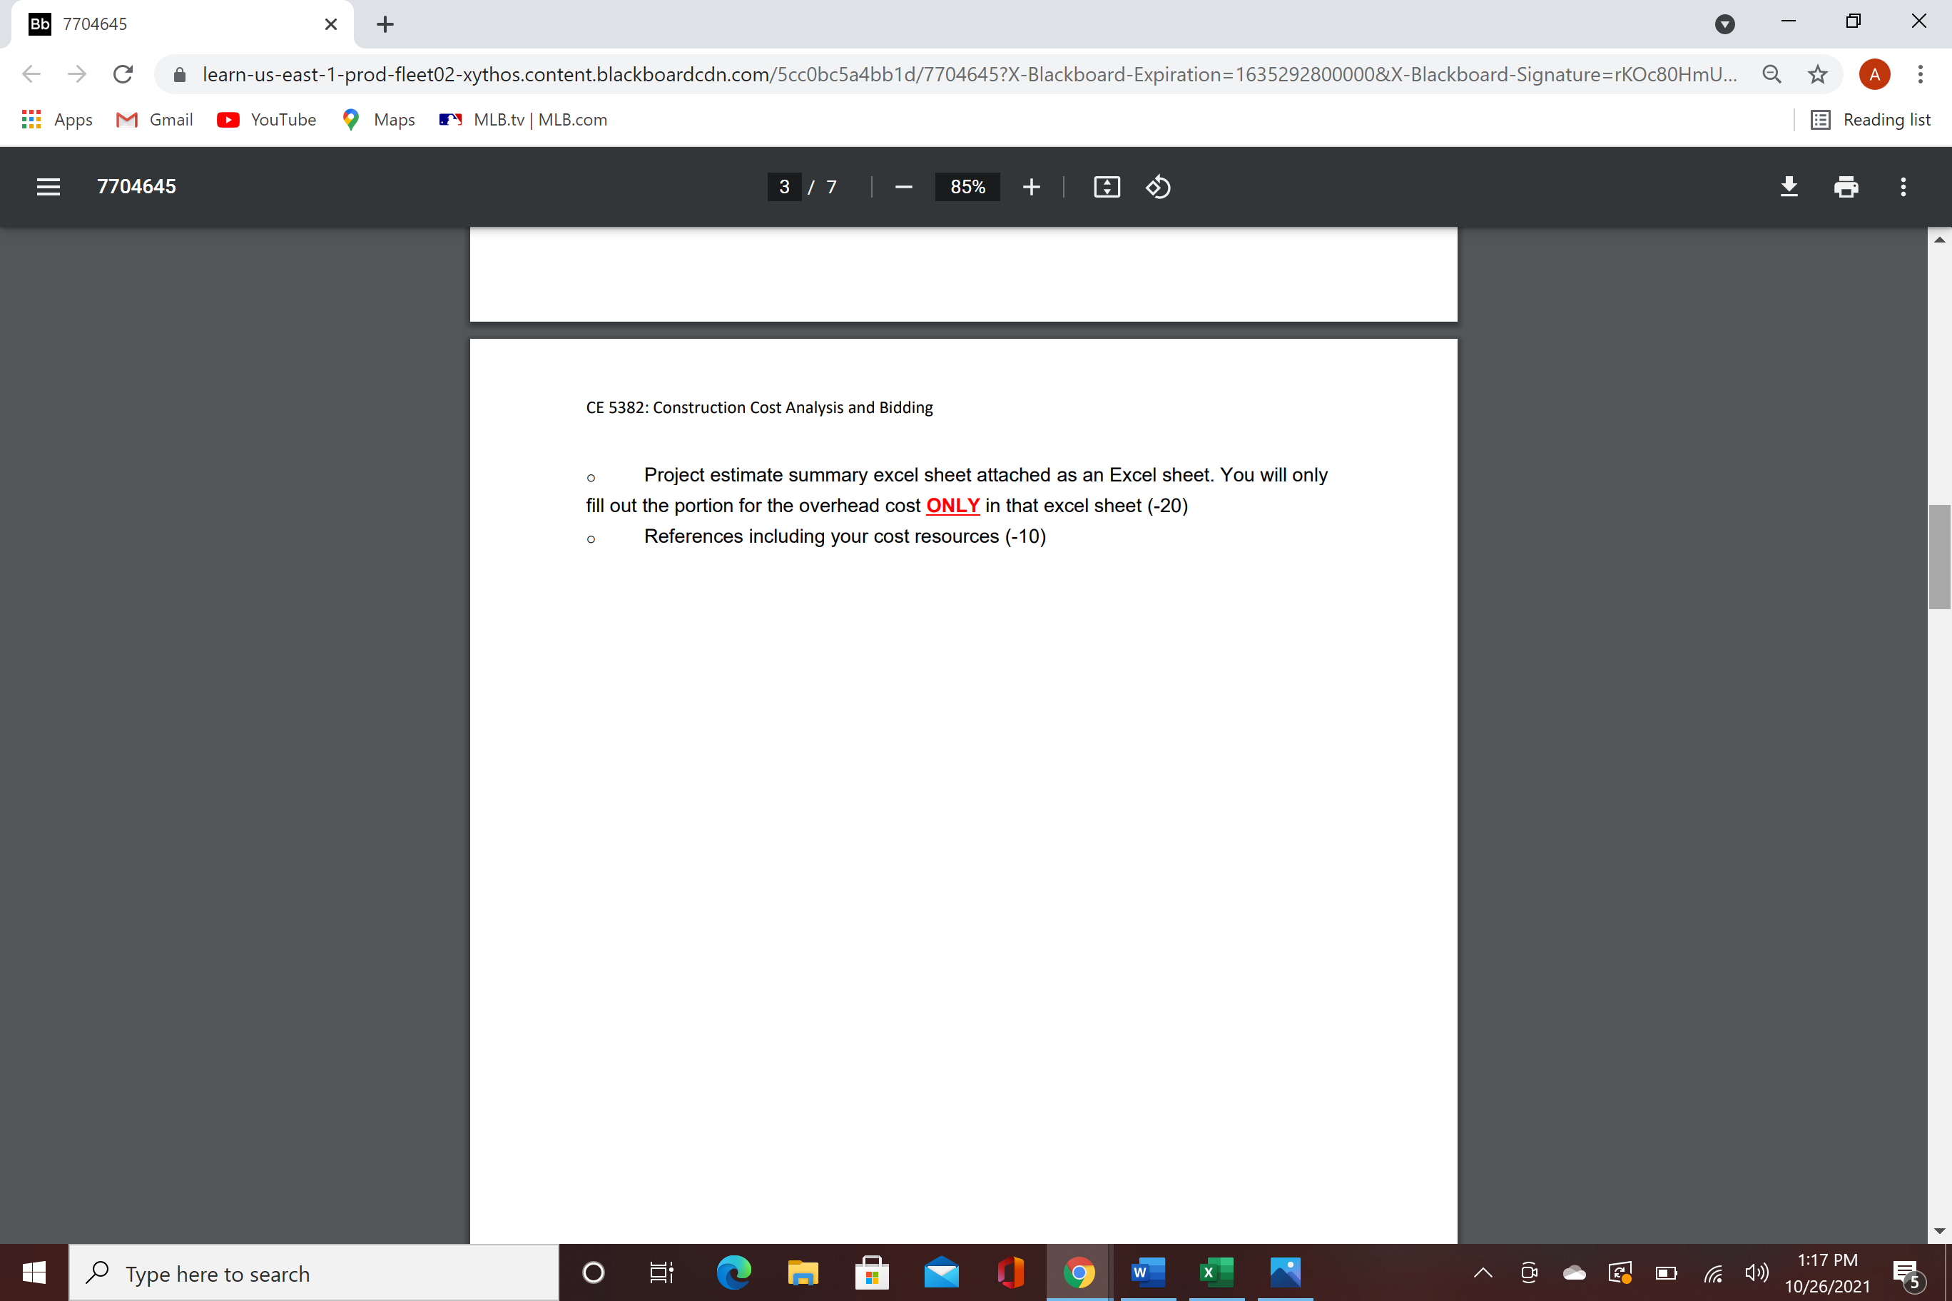Open a new browser tab

click(385, 24)
